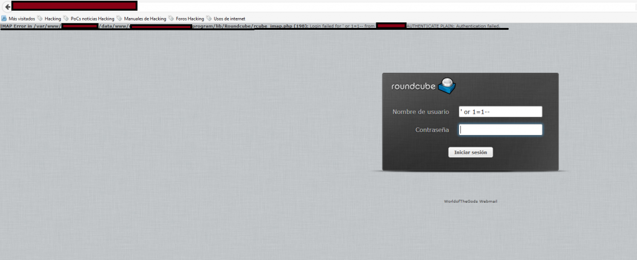Click the browser back arrow button

6,7
